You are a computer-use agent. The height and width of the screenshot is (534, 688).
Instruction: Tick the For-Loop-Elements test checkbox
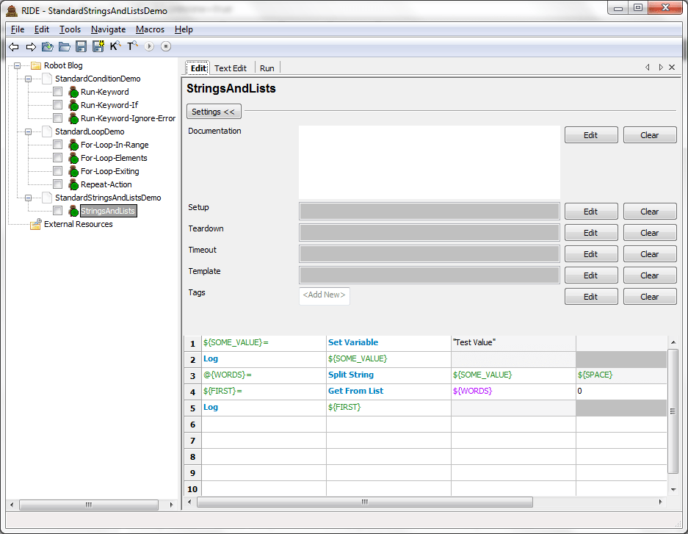(x=58, y=158)
